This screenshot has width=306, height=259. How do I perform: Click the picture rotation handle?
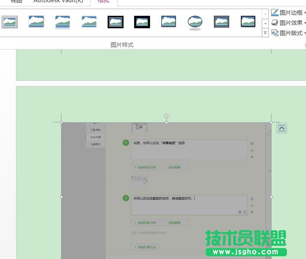166,116
